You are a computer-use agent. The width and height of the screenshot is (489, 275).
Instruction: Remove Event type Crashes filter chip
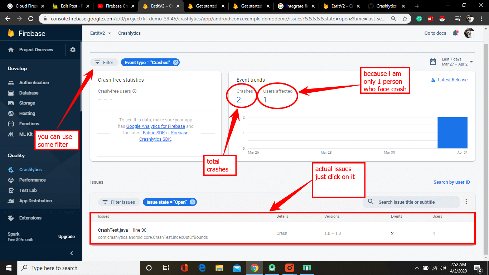coord(175,62)
